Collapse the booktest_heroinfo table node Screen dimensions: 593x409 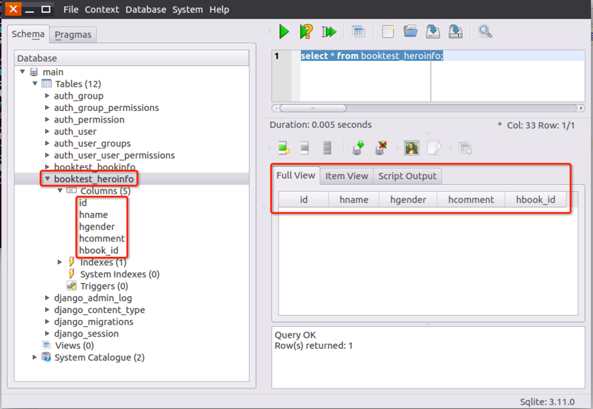[47, 179]
